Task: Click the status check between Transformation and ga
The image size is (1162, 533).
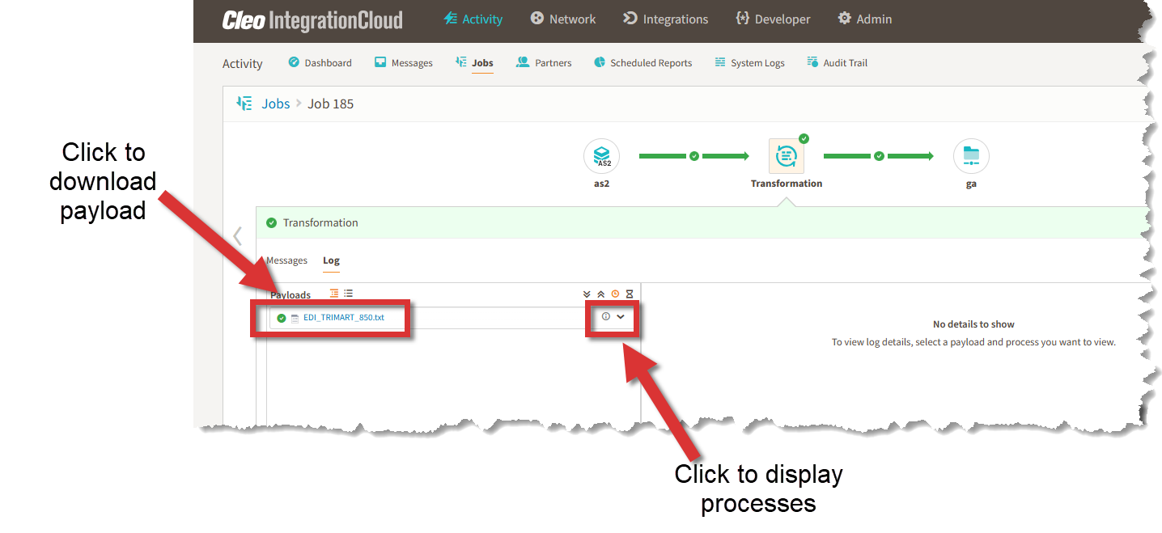Action: pyautogui.click(x=879, y=156)
